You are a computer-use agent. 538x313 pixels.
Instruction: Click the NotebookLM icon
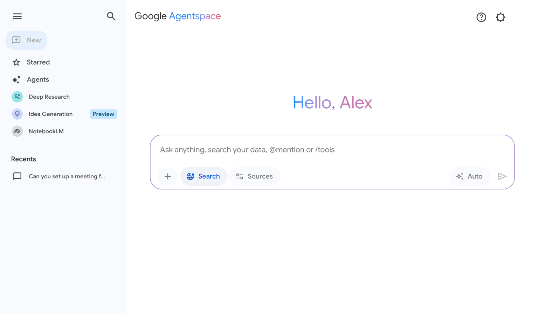17,131
